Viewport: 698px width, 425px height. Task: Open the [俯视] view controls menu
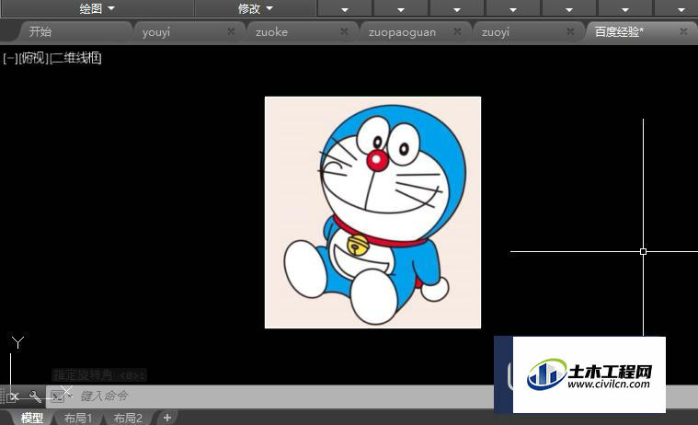click(x=33, y=58)
